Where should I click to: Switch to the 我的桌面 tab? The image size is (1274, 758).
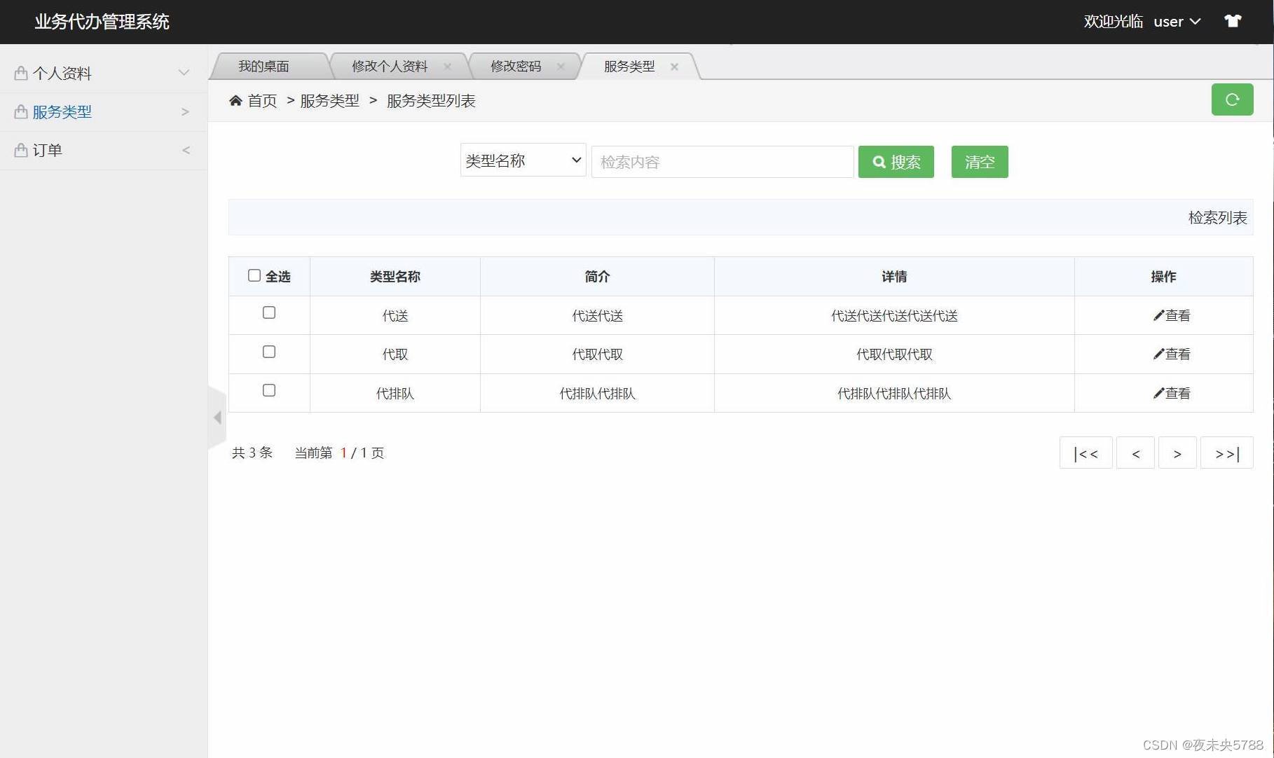coord(263,67)
